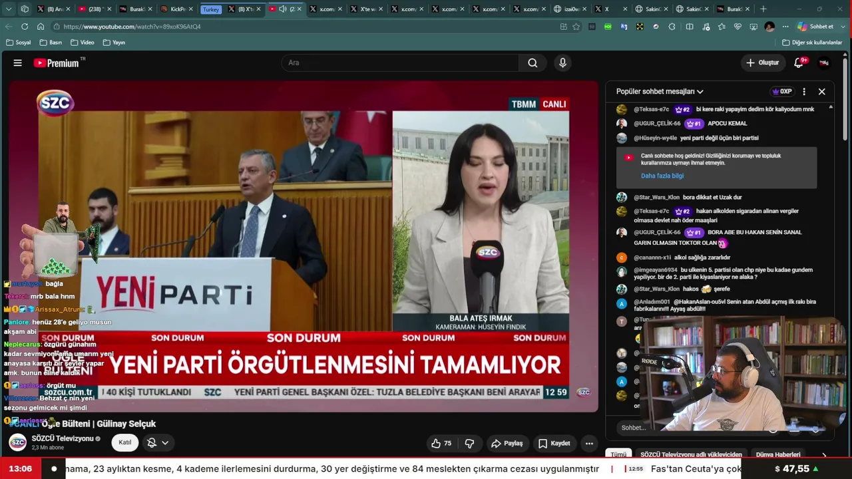Open the browser workspaces icon

25,9
